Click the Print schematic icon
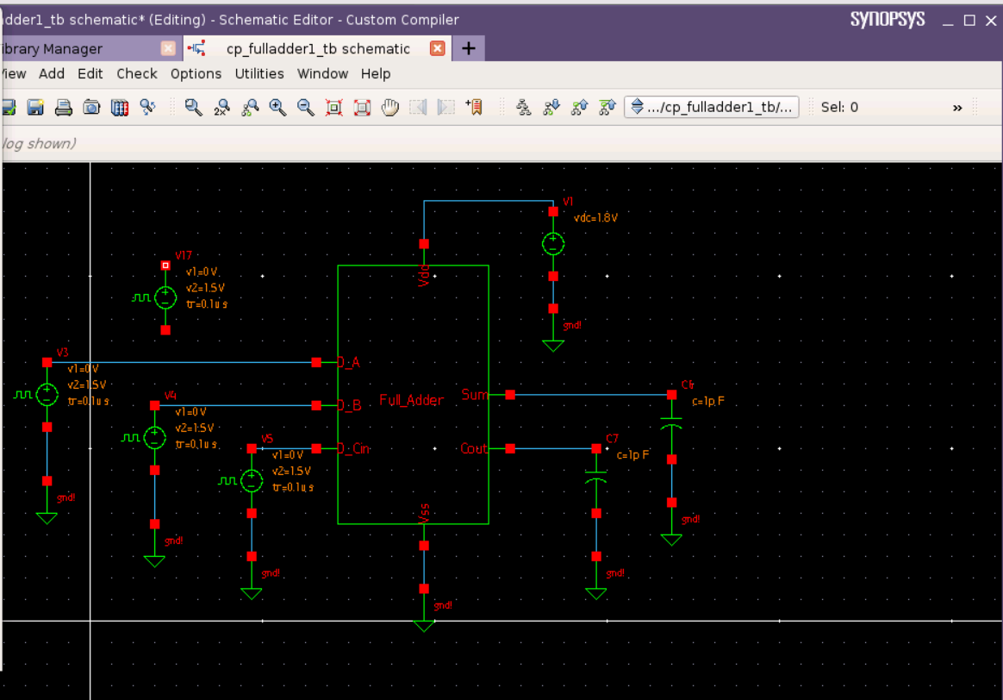This screenshot has width=1003, height=700. point(62,107)
